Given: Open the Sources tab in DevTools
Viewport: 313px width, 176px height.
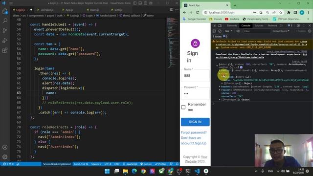Looking at the screenshot, I should pyautogui.click(x=259, y=25).
